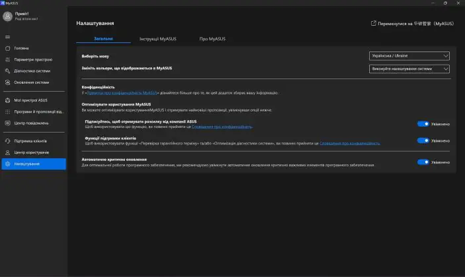This screenshot has height=277, width=465.
Task: Click the external-link icon beside Перемкнутися
Action: click(x=373, y=23)
